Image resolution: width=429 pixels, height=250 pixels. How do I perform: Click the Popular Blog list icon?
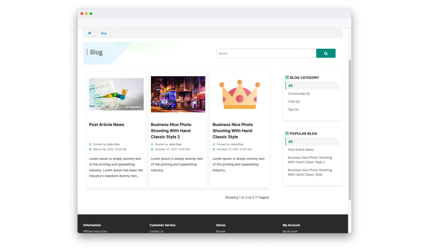[x=287, y=134]
